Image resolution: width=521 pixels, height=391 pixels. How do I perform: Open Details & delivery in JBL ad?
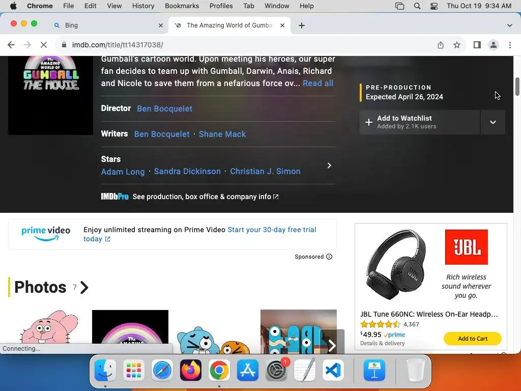click(383, 344)
